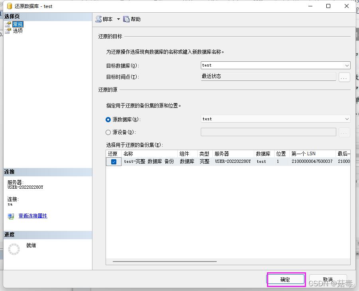Click the 源设备 browse button
Screen dimensions: 359x291
click(344, 133)
